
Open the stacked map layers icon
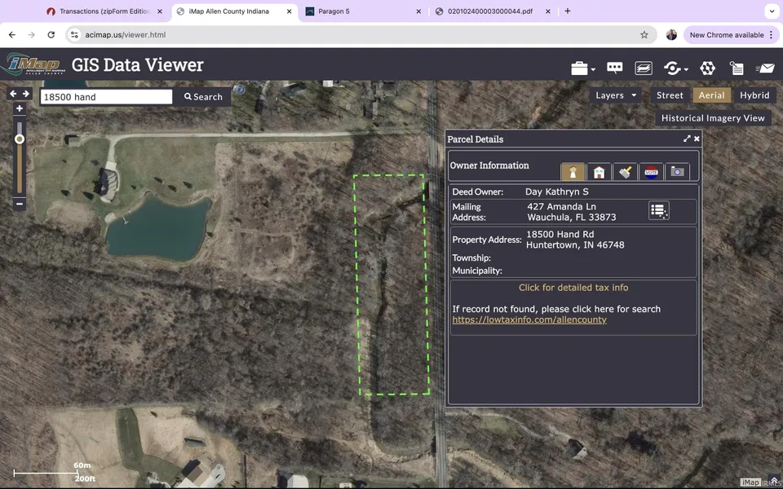pos(644,68)
